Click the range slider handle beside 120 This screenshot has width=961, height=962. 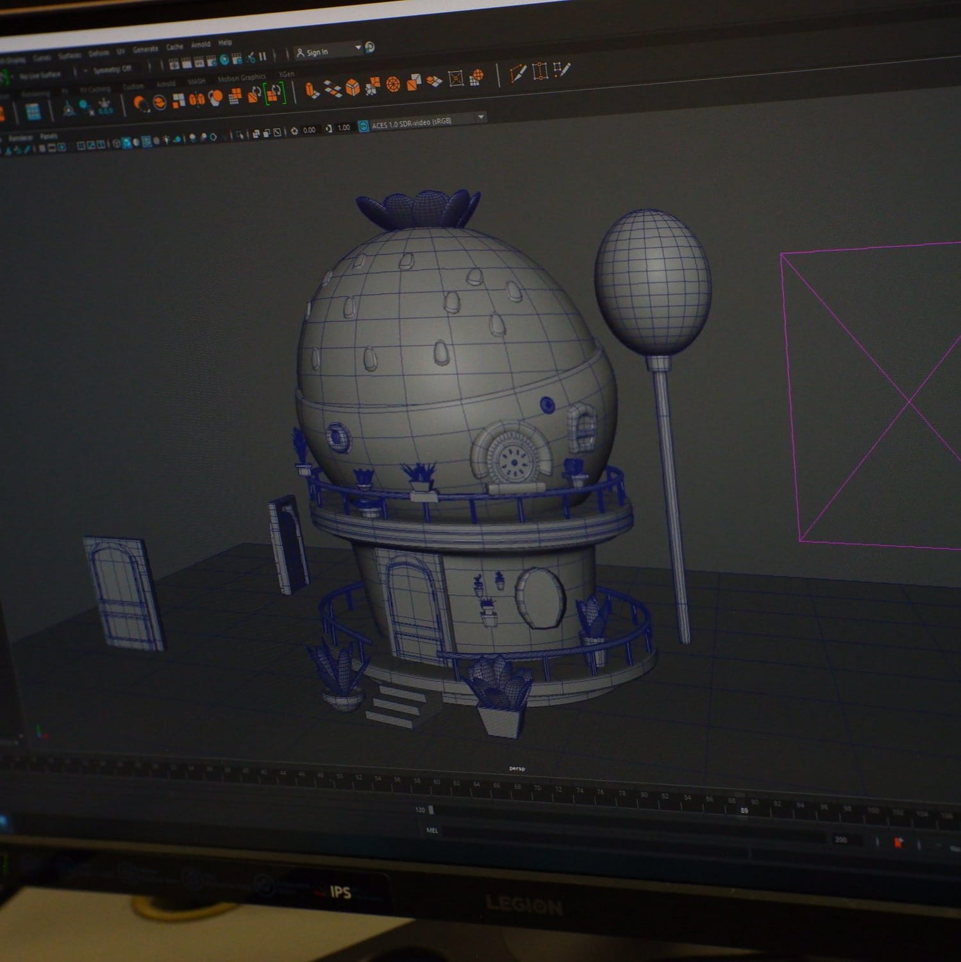[x=431, y=810]
